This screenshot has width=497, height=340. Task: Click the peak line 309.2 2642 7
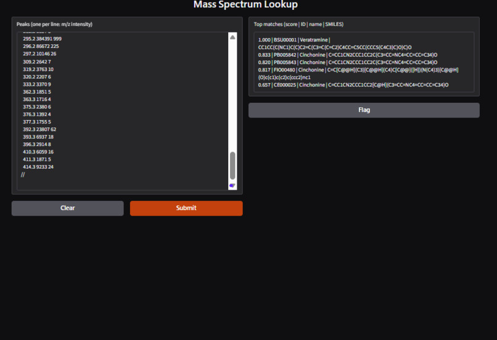[37, 62]
